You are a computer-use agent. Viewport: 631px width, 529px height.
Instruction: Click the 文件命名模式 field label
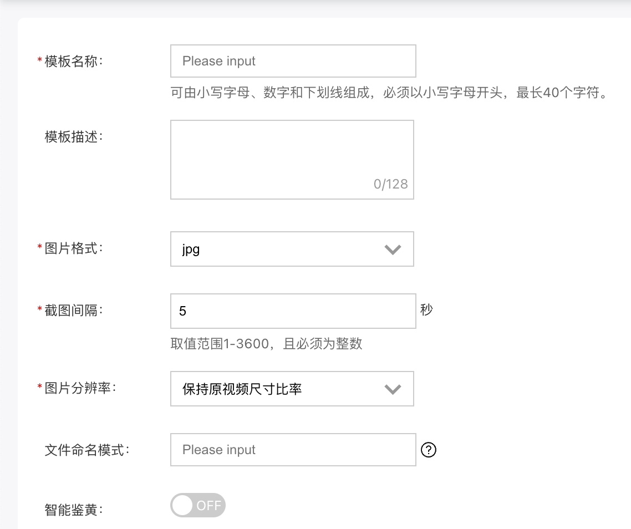[x=87, y=450]
